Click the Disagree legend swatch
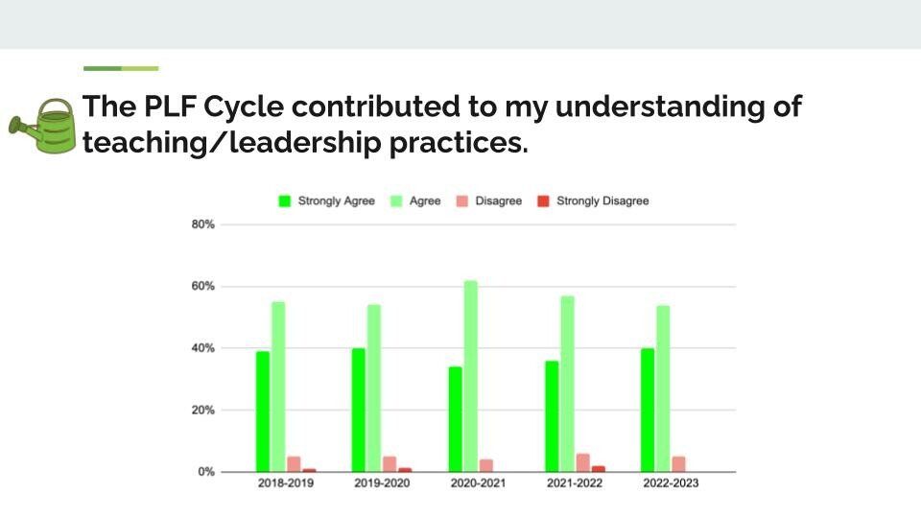 462,201
